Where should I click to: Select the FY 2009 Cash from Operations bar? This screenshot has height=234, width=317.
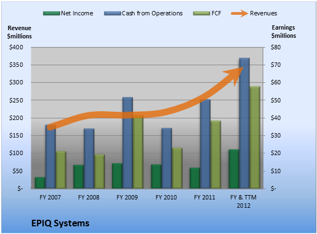pyautogui.click(x=128, y=143)
